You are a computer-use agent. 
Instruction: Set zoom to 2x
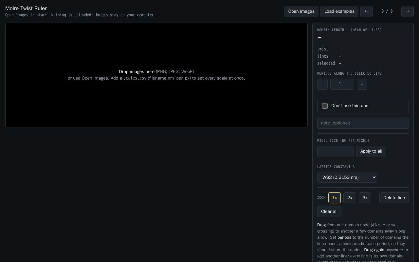click(350, 198)
